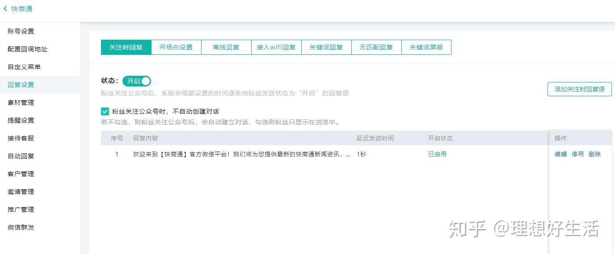Switch to the 离线回复 tab
This screenshot has height=254, width=615.
(226, 47)
